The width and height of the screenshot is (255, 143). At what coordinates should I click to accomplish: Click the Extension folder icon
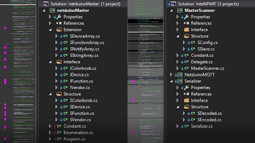[x=59, y=29]
